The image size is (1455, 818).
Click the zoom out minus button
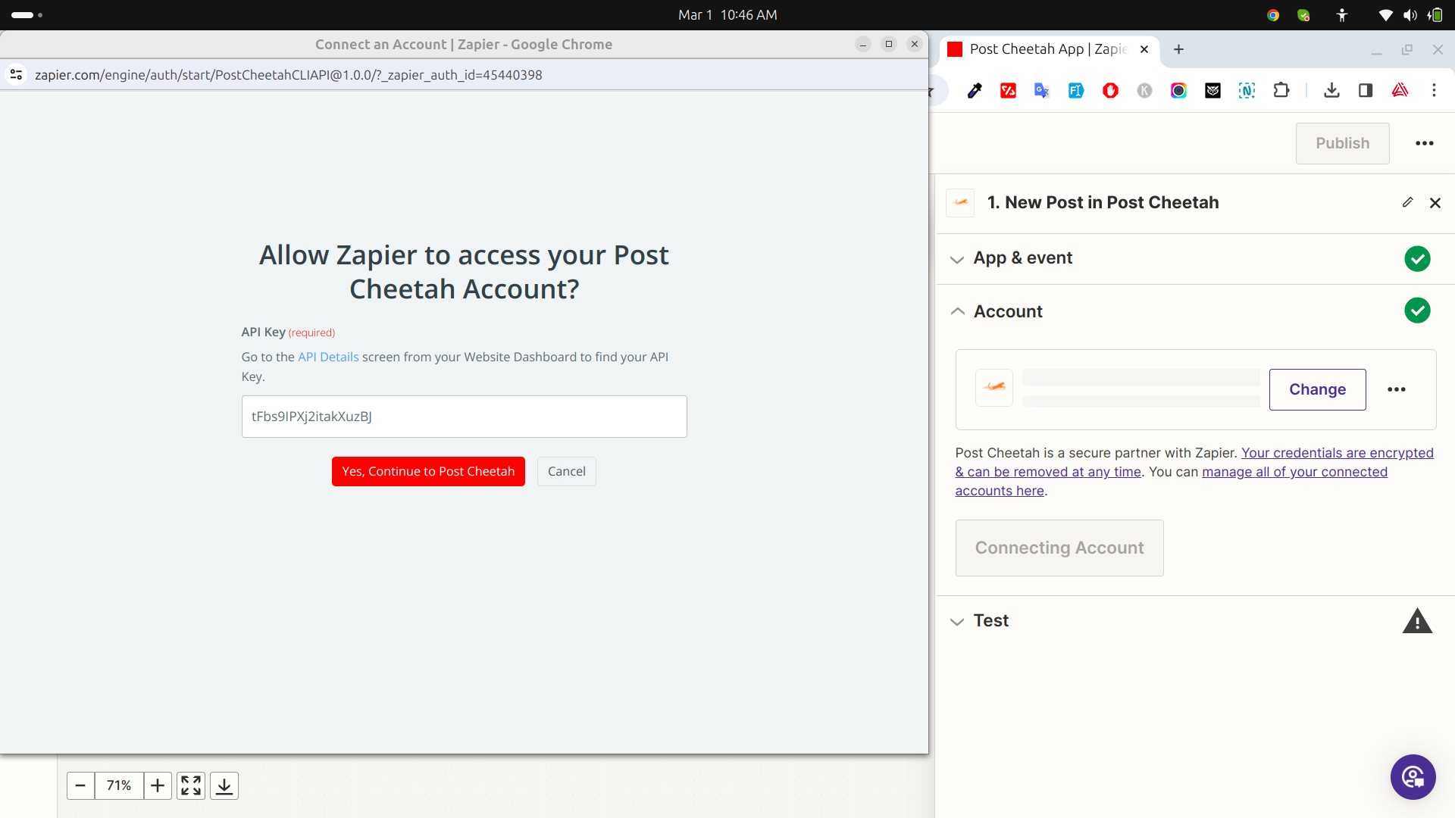[80, 786]
